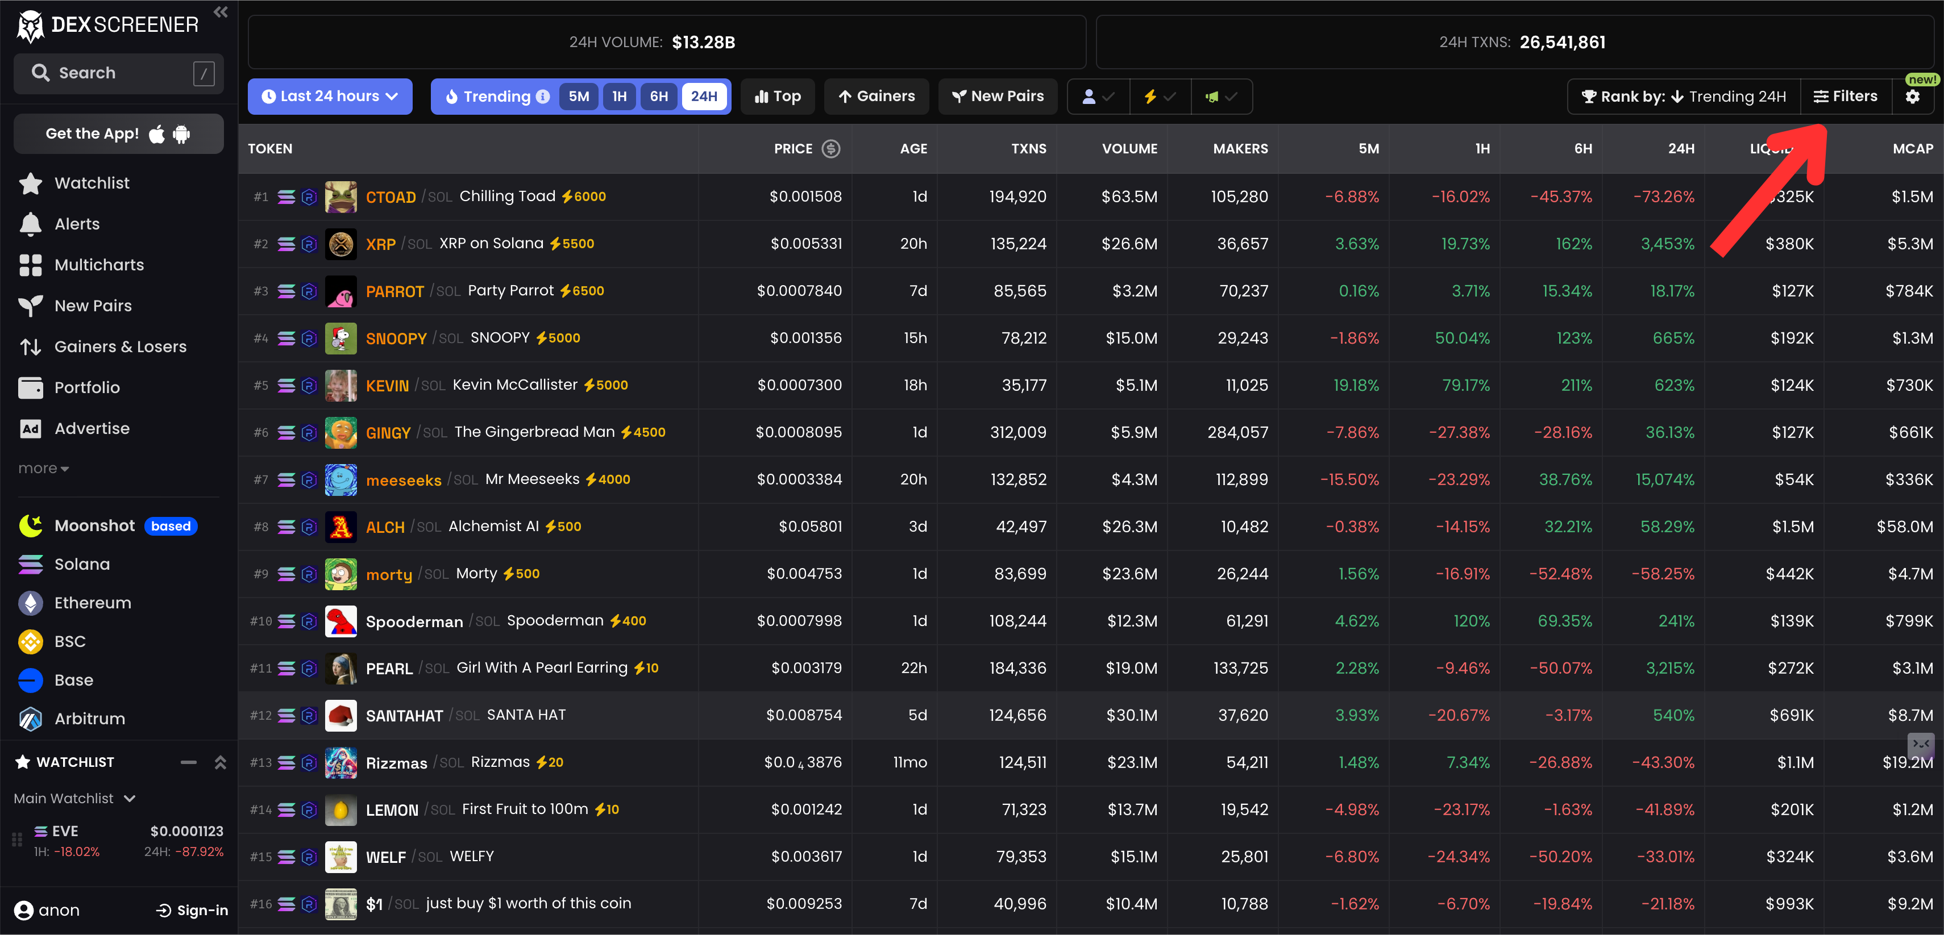Toggle the boosted lightning filter
Viewport: 1944px width, 935px height.
(x=1160, y=97)
